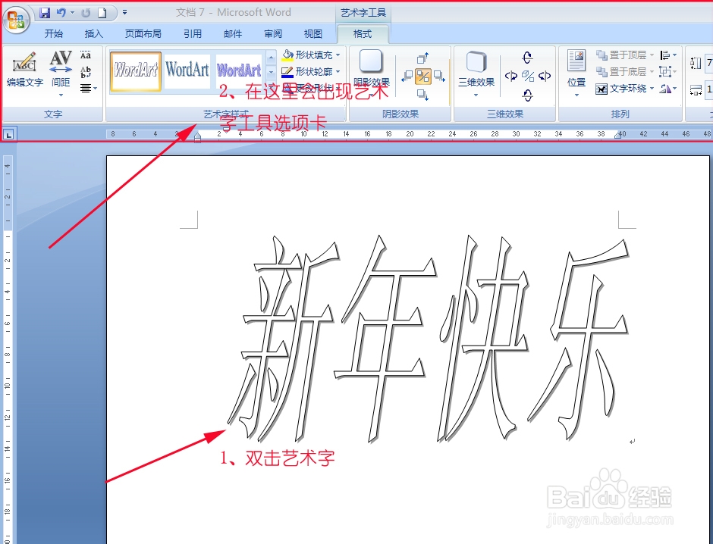The height and width of the screenshot is (544, 713).
Task: Toggle WordArt vertical text direction
Action: click(86, 72)
